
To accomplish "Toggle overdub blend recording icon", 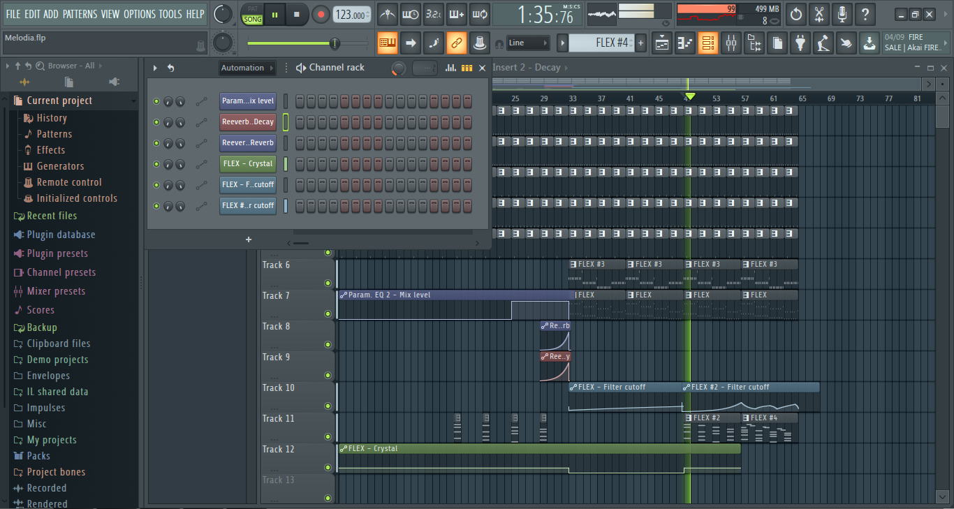I will pyautogui.click(x=457, y=14).
